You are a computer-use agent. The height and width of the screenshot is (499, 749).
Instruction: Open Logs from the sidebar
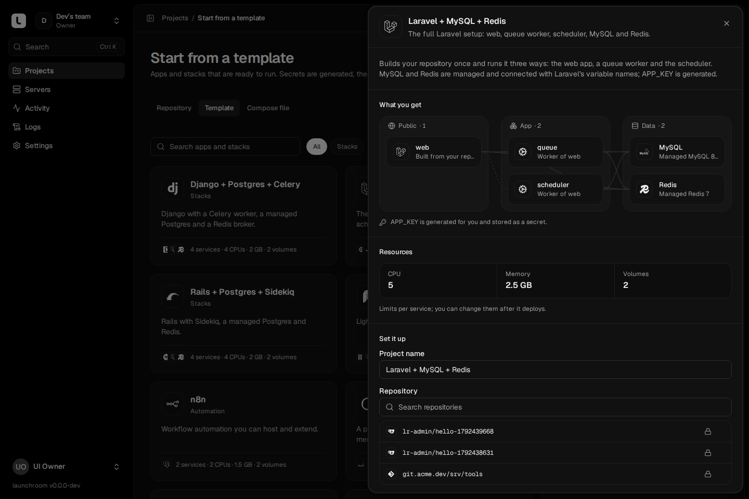tap(67, 127)
